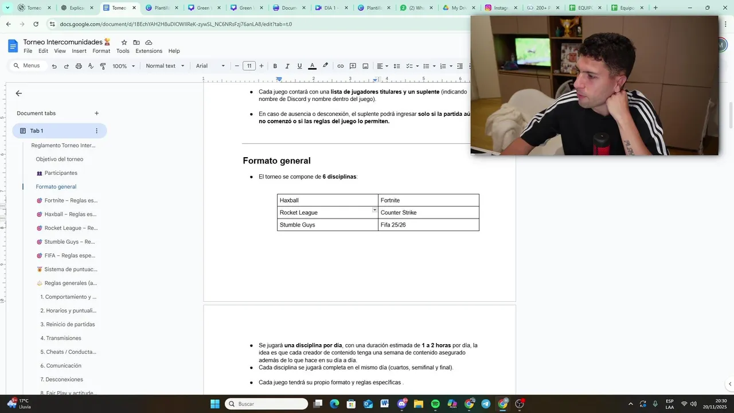Open Tab 1 options three-dot menu
Viewport: 734px width, 413px height.
point(96,131)
